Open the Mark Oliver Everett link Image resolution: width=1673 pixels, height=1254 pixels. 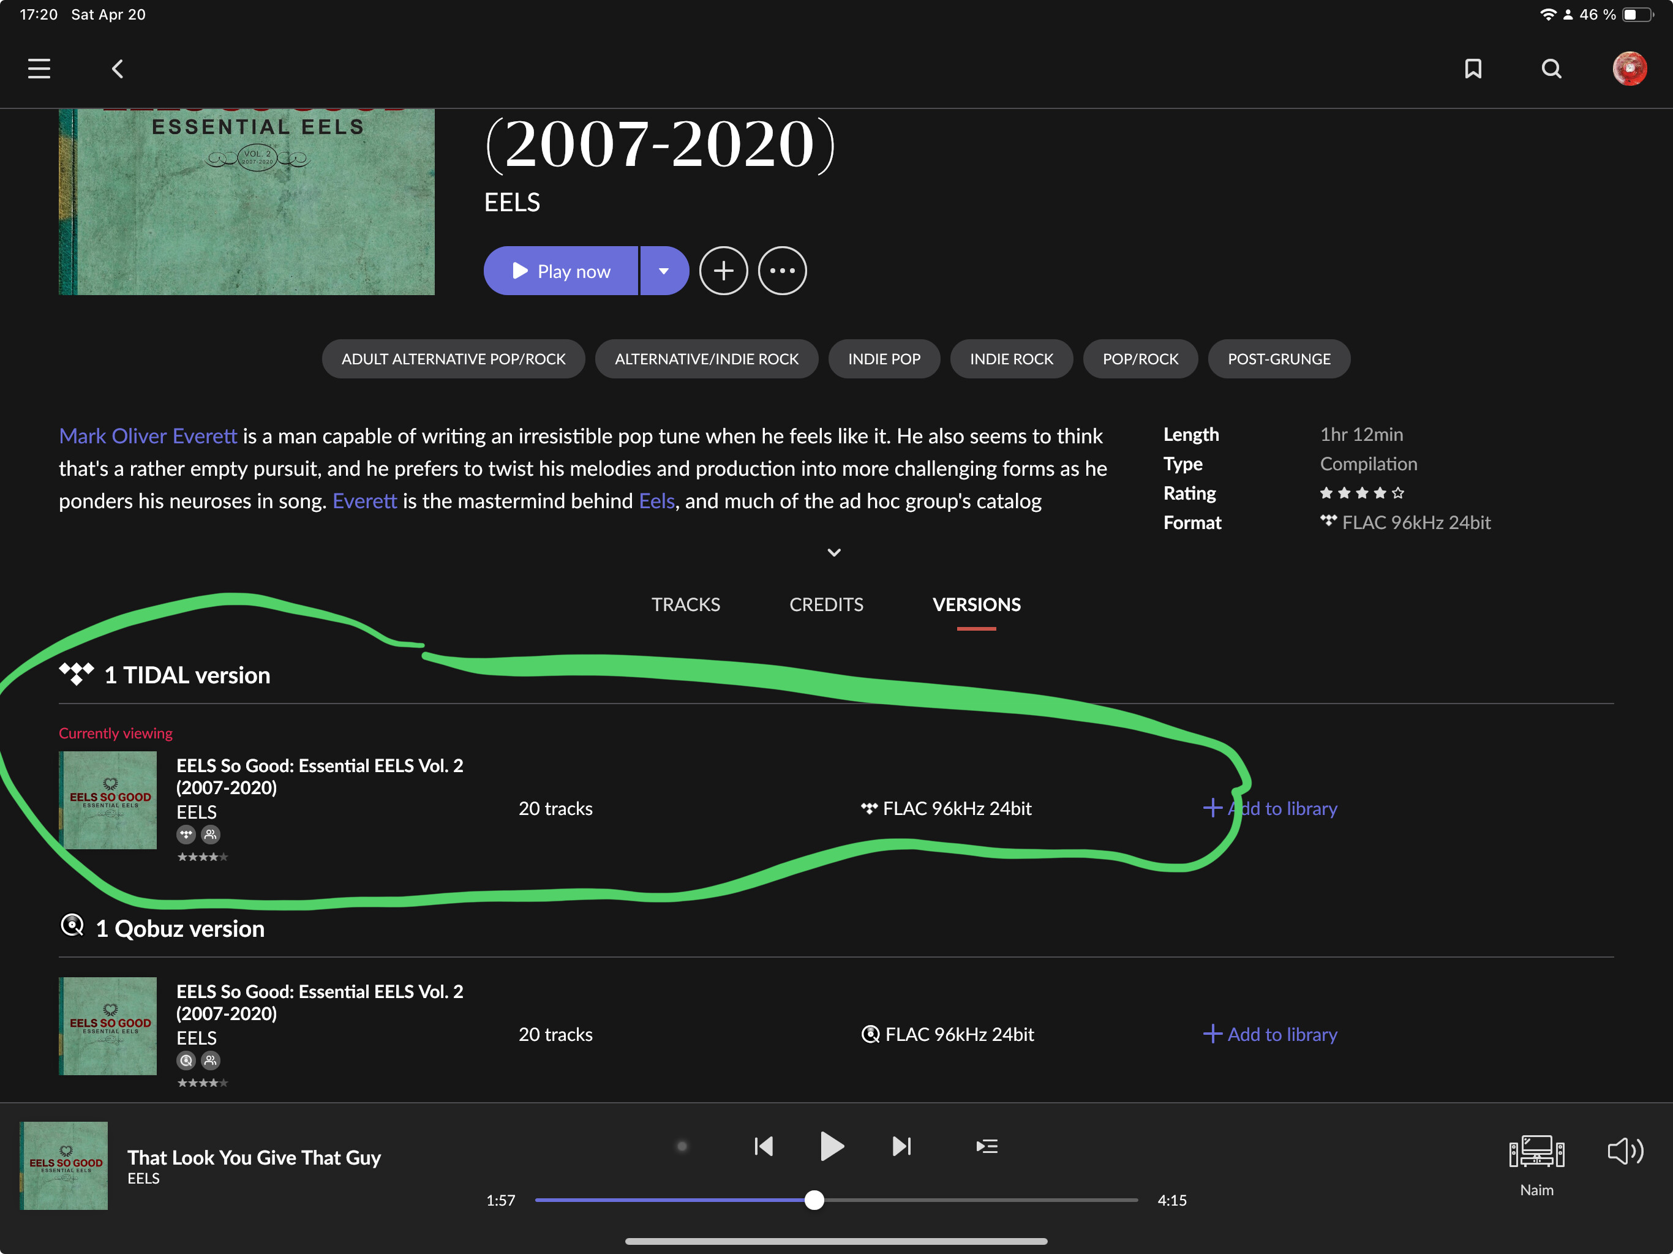pos(148,435)
